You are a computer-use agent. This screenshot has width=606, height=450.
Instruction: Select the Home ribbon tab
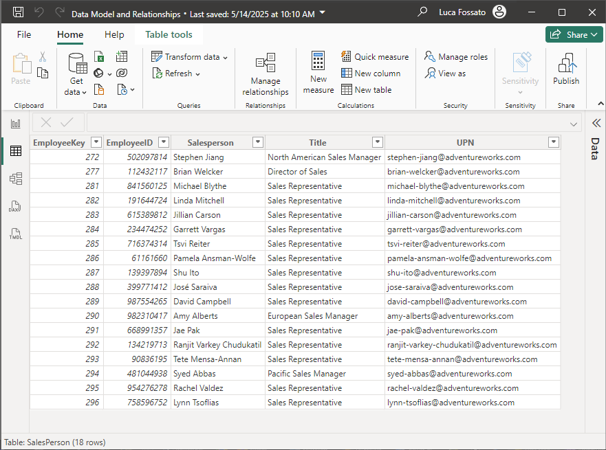(x=70, y=35)
